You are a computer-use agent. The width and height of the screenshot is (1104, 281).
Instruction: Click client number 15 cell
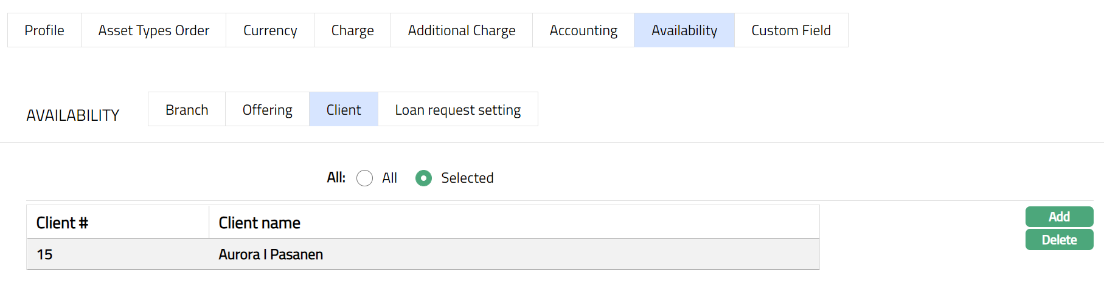click(44, 254)
